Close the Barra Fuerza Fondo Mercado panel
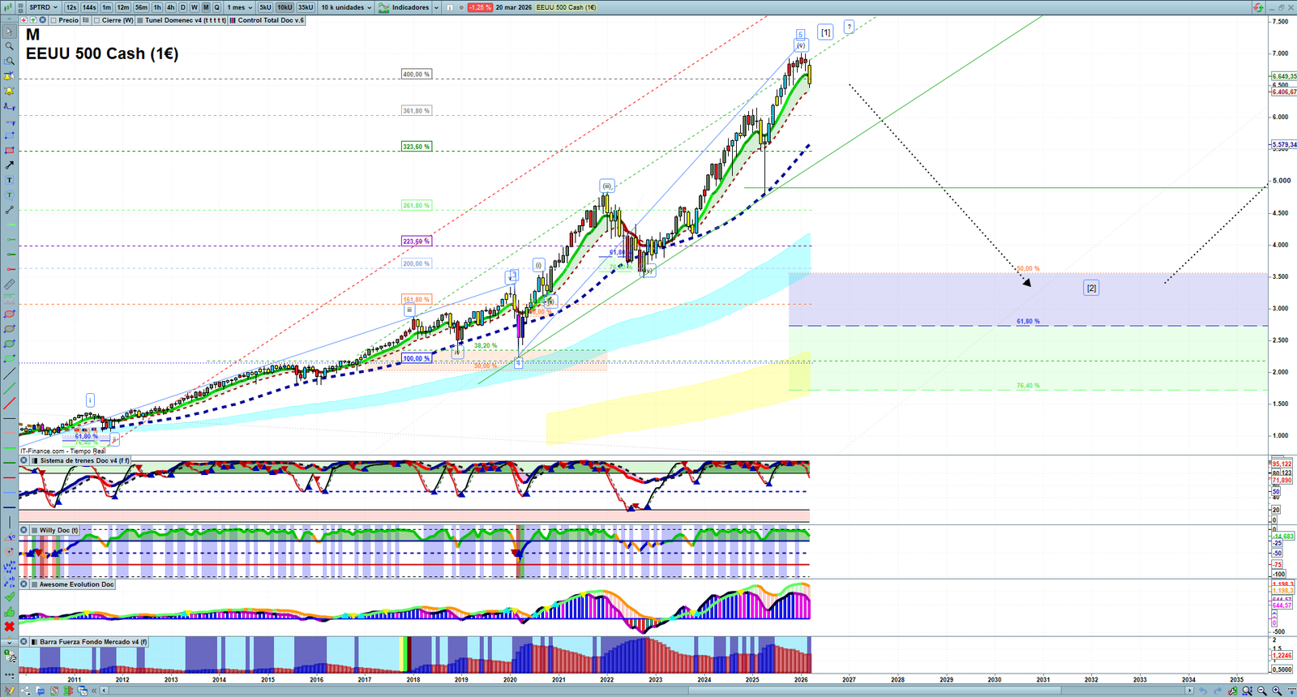This screenshot has width=1297, height=697. point(24,642)
